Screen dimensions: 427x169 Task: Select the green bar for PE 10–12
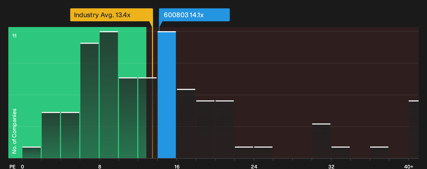click(x=128, y=118)
